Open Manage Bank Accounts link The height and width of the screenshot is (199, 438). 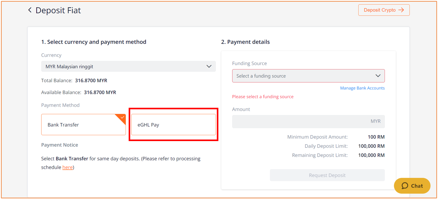click(362, 88)
